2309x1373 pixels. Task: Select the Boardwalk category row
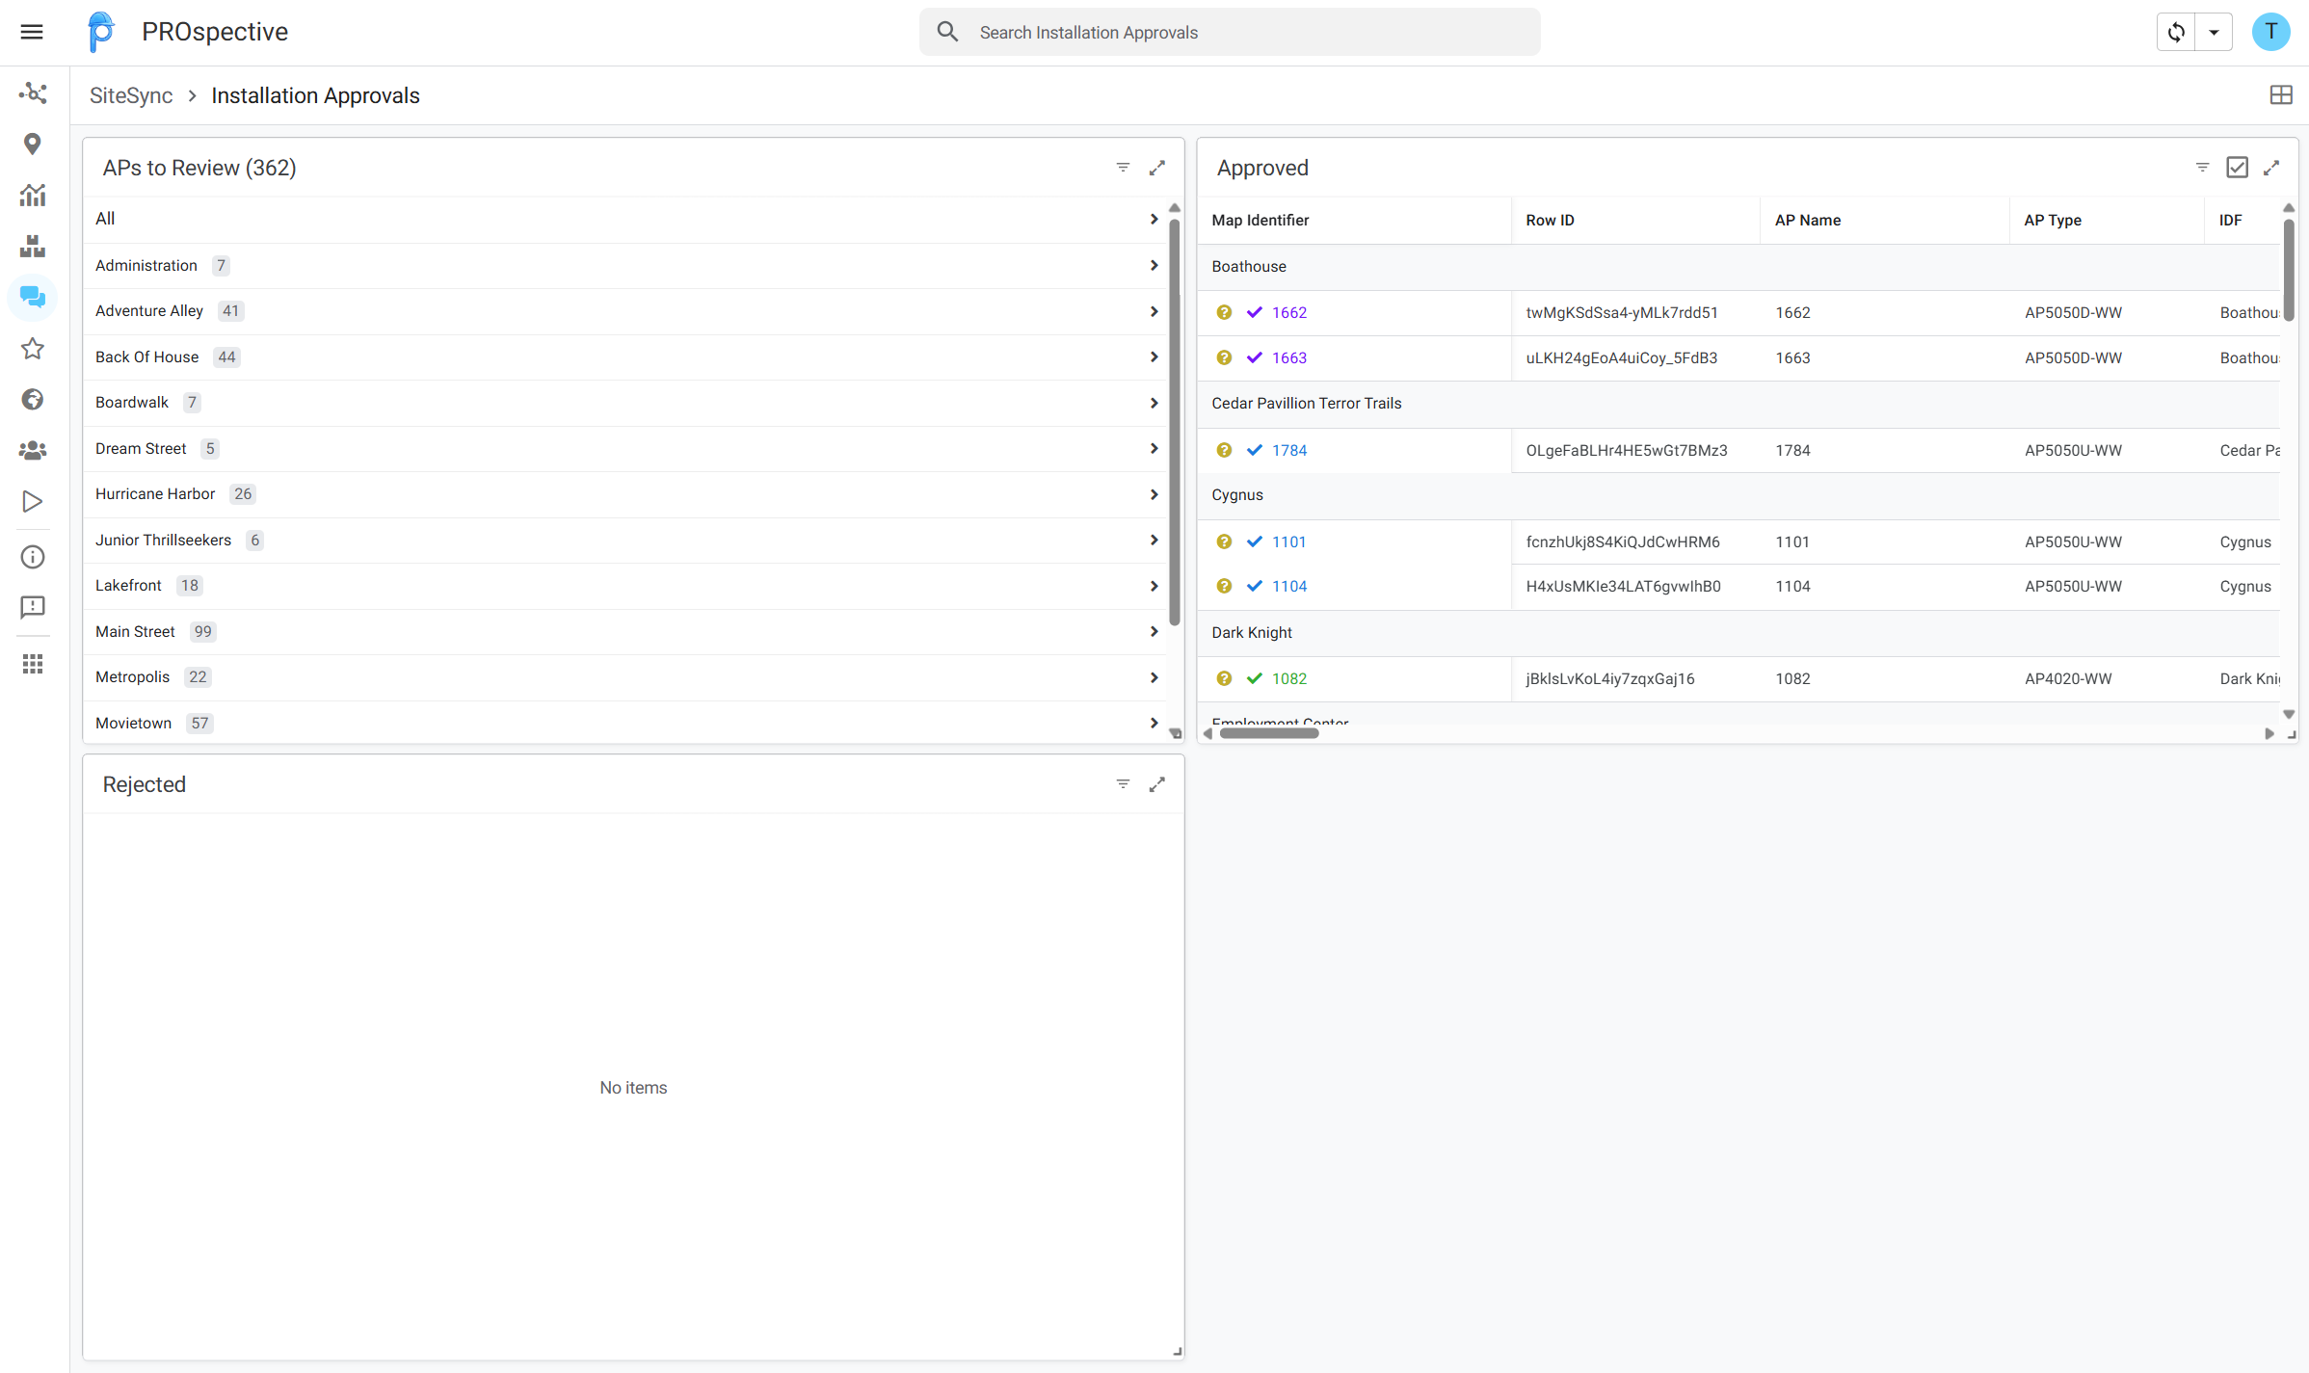(x=624, y=403)
